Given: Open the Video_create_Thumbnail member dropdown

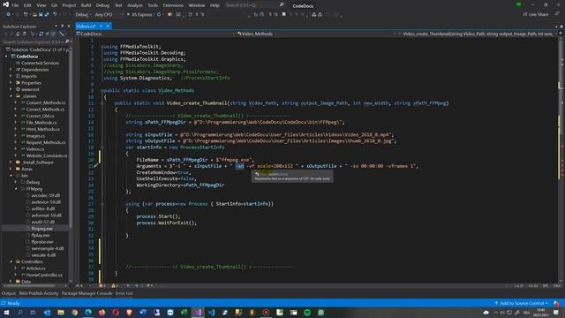Looking at the screenshot, I should [x=478, y=34].
